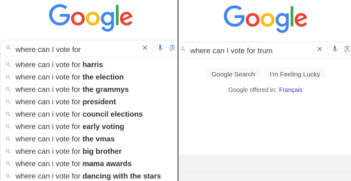Image resolution: width=351 pixels, height=181 pixels.
Task: Click magnifier icon in left search box
Action: click(8, 48)
